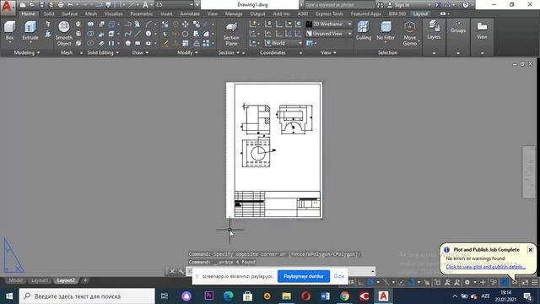Click the Plot printer icon in quick access

pos(61,5)
